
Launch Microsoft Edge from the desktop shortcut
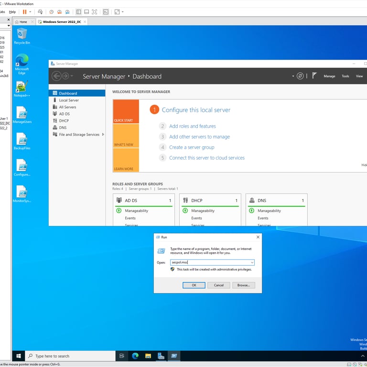coord(22,64)
